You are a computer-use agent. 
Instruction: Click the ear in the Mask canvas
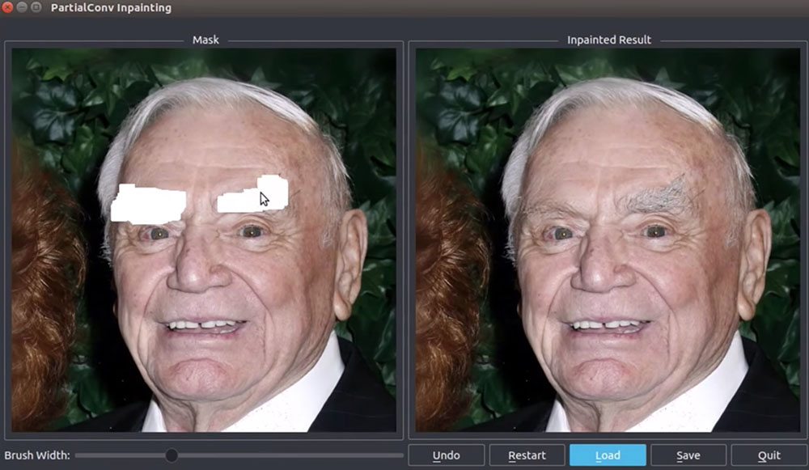(x=350, y=259)
